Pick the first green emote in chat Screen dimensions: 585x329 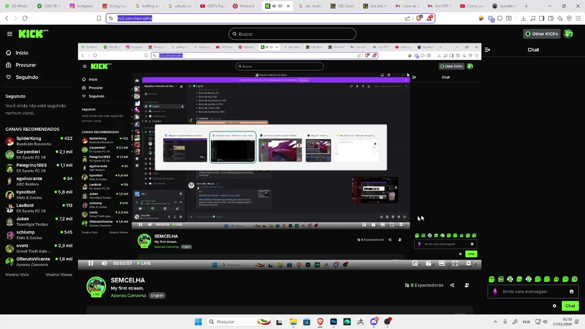492,279
